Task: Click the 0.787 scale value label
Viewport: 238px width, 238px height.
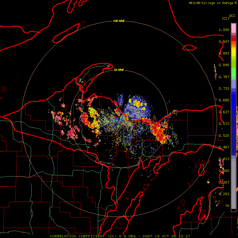Action: click(224, 77)
